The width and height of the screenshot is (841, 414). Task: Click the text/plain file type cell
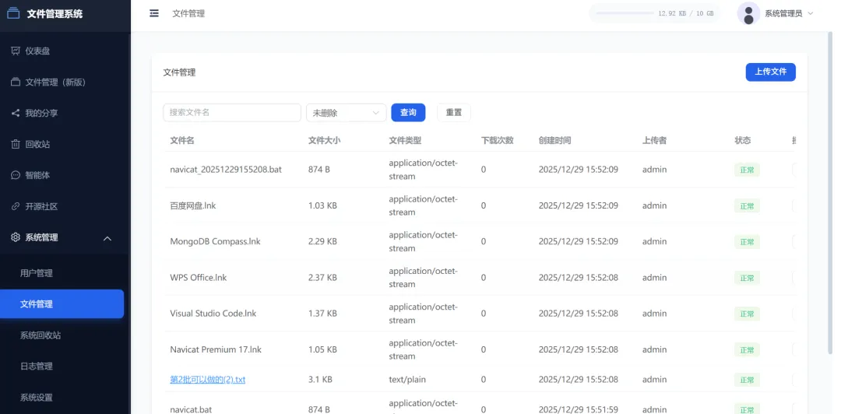(407, 379)
